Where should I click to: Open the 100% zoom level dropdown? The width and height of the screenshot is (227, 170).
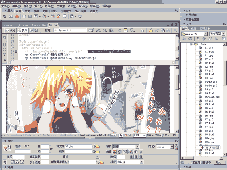(x=144, y=135)
